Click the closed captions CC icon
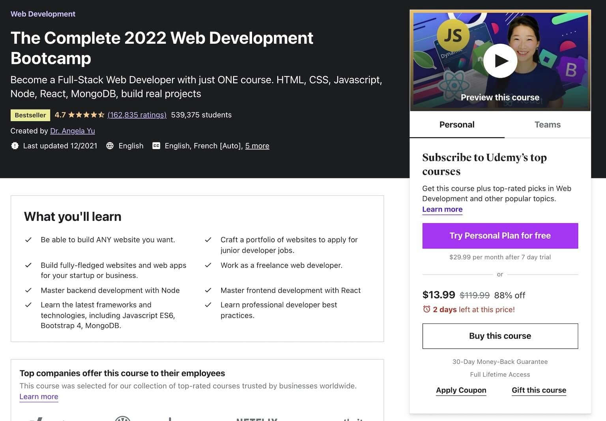The height and width of the screenshot is (421, 606). click(x=156, y=146)
